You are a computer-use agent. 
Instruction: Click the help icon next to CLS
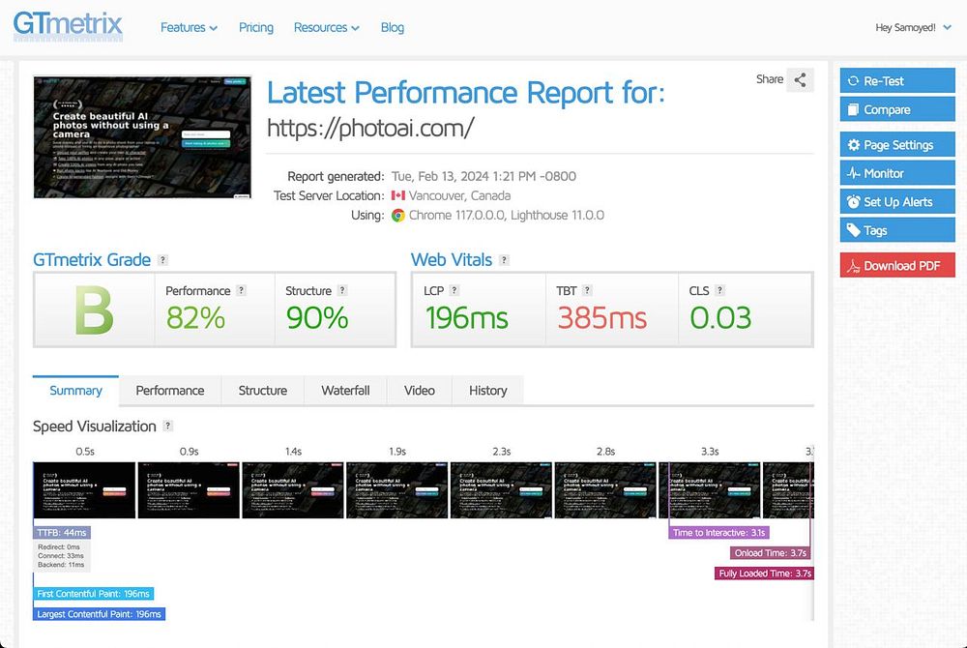pyautogui.click(x=719, y=290)
